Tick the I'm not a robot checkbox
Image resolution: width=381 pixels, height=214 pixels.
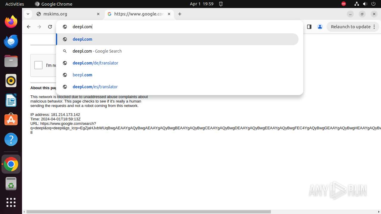[38, 65]
